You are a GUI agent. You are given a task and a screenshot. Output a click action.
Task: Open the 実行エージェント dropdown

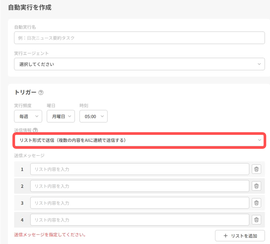coord(139,64)
